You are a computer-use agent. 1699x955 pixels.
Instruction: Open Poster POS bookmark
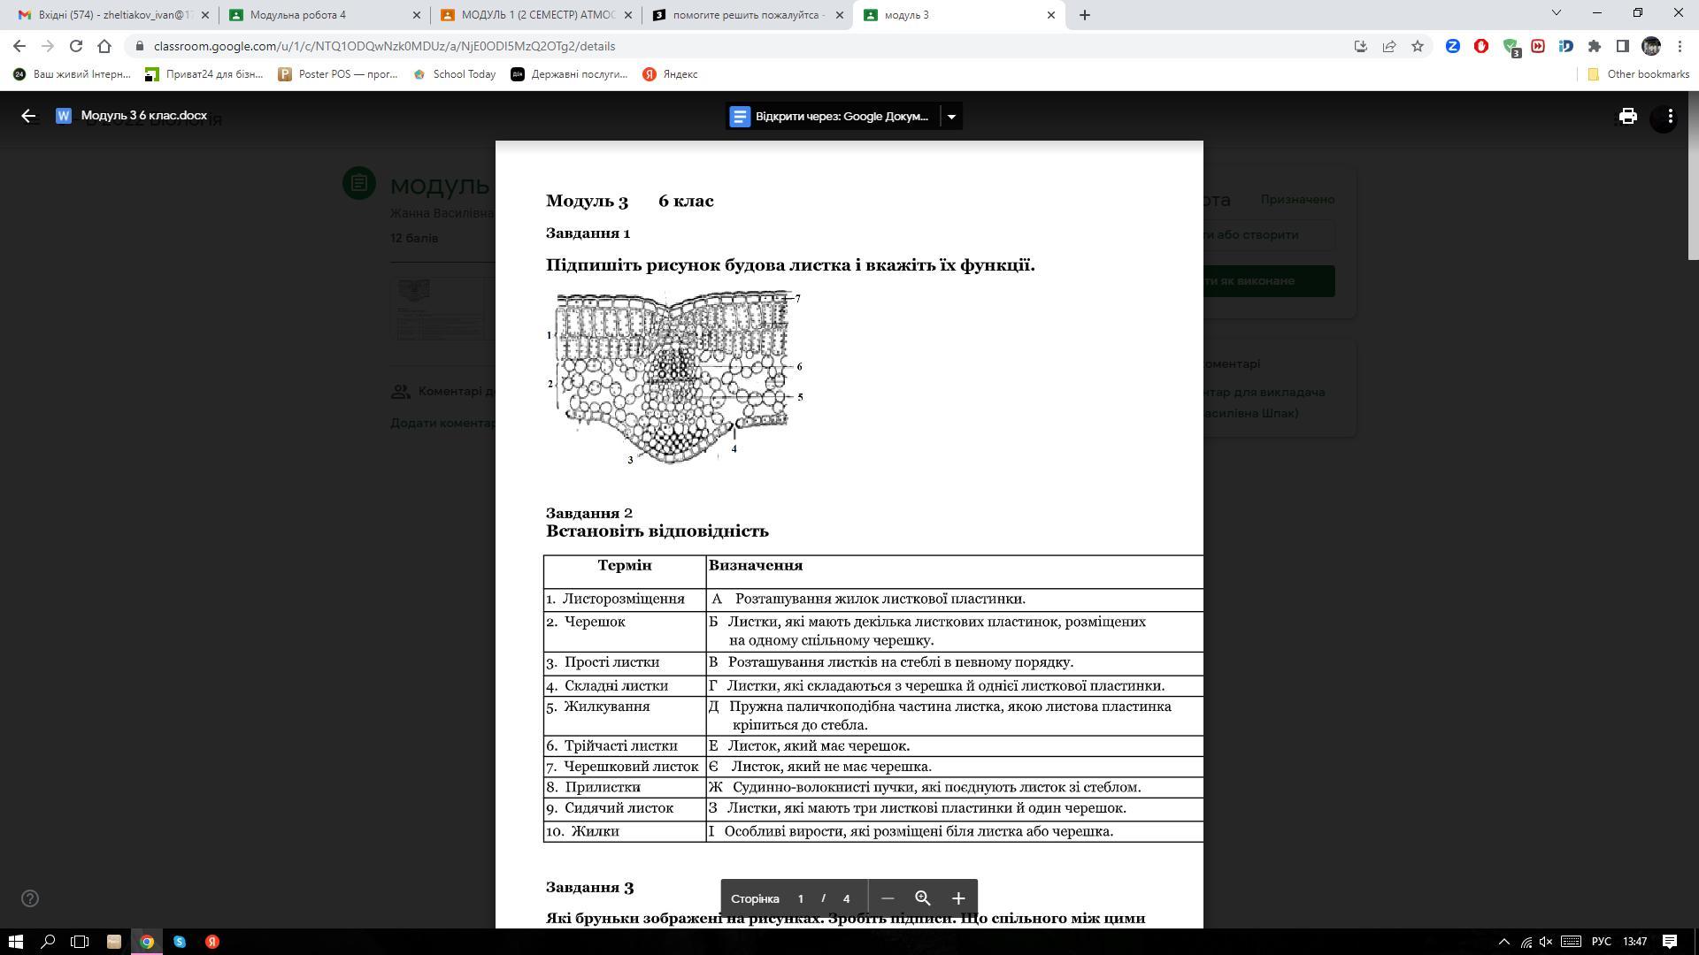[338, 74]
